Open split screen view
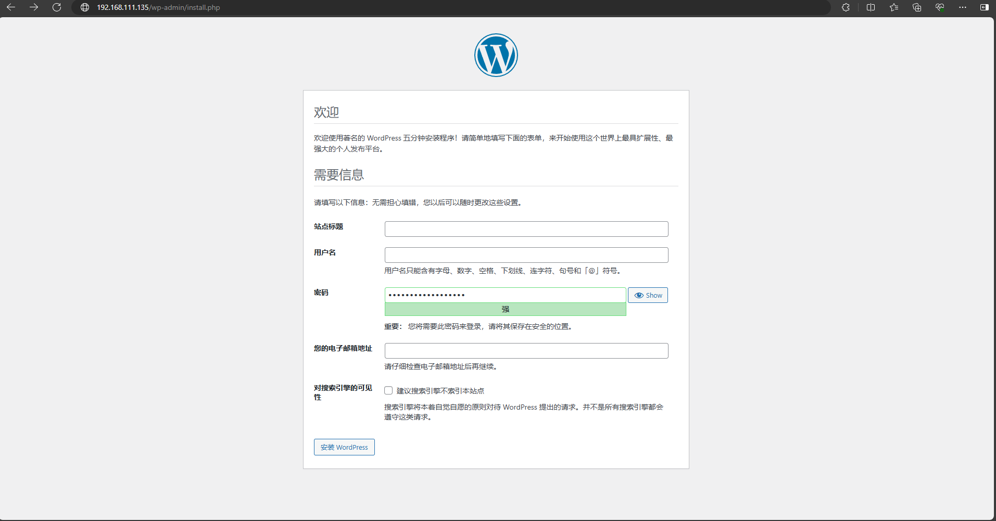 [x=871, y=7]
